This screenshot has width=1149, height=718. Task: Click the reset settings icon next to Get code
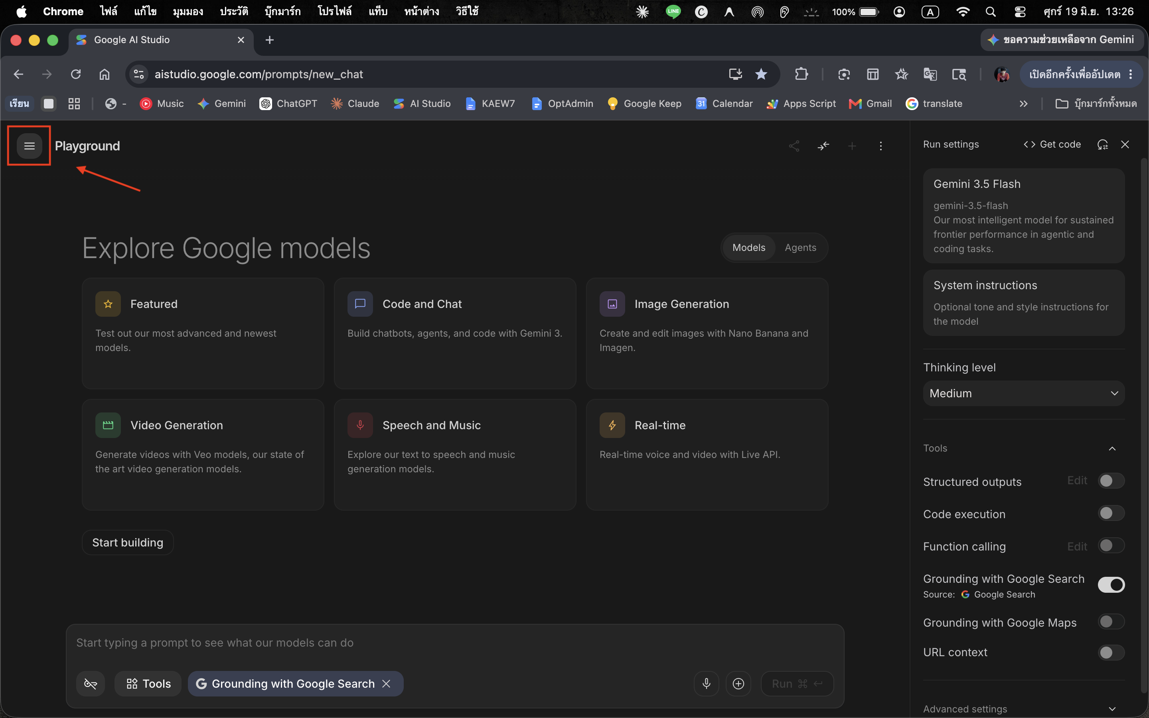click(x=1102, y=144)
